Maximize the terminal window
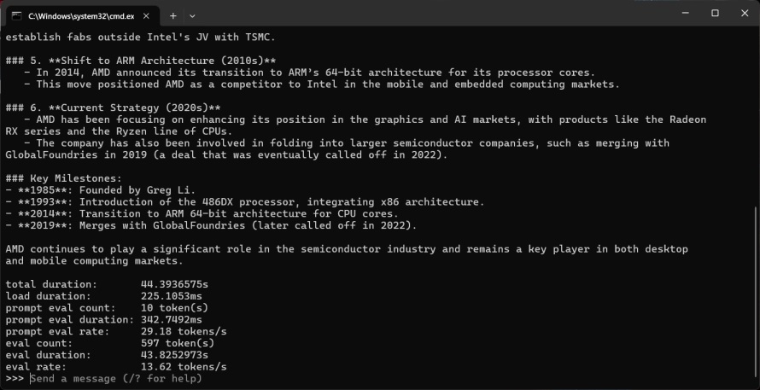This screenshot has height=390, width=760. point(715,14)
